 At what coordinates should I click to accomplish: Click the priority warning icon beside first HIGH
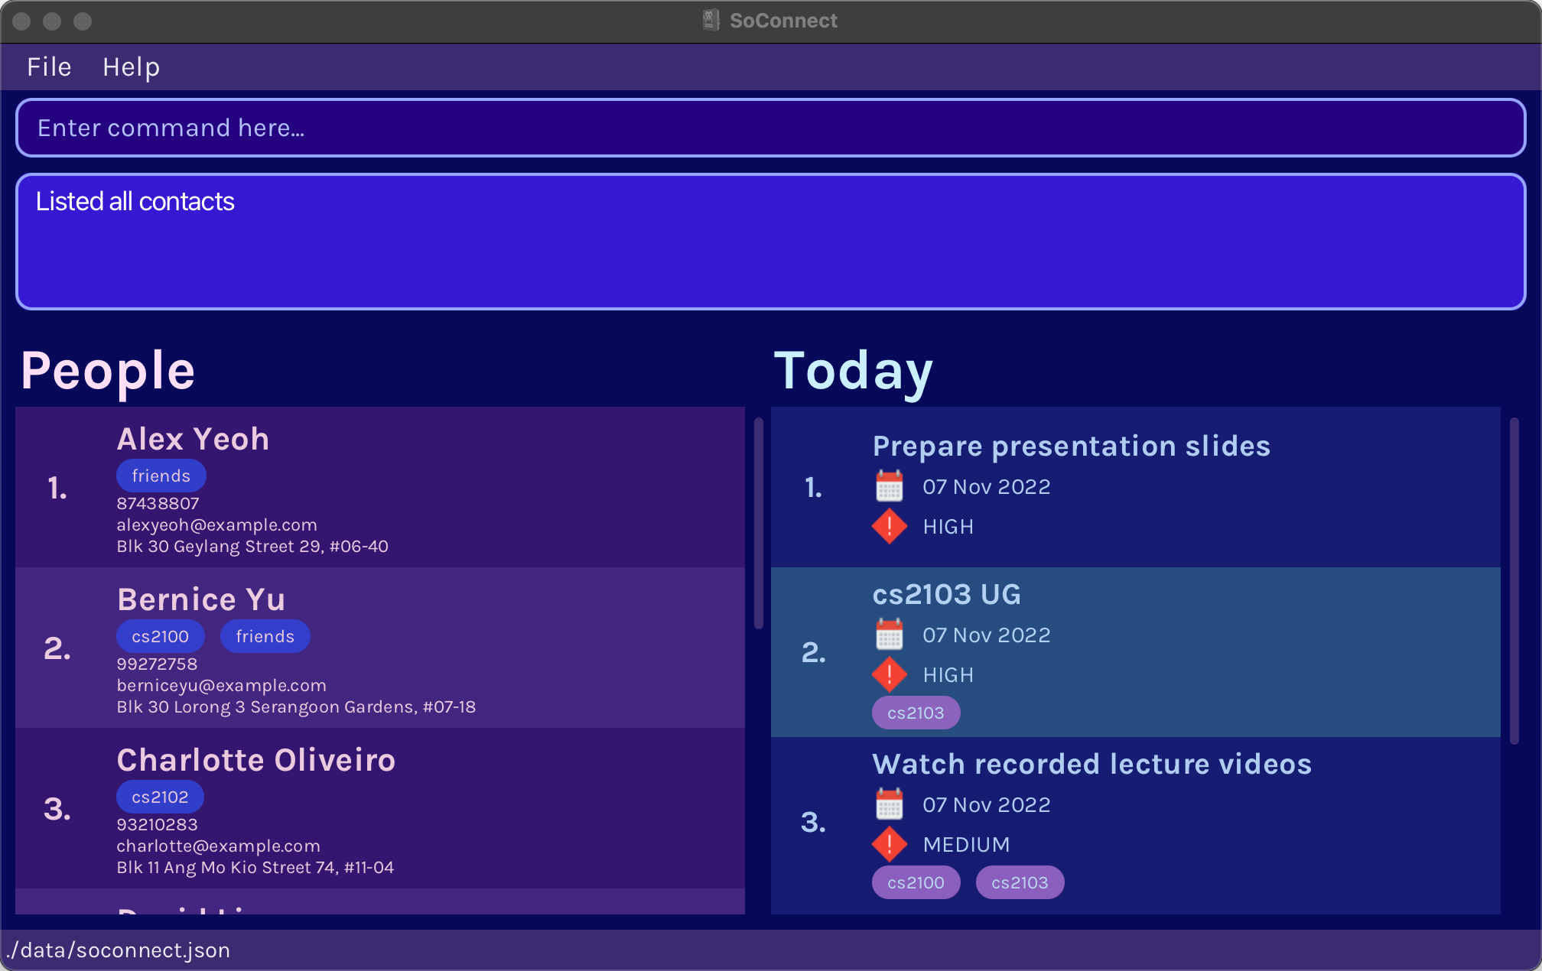point(889,526)
